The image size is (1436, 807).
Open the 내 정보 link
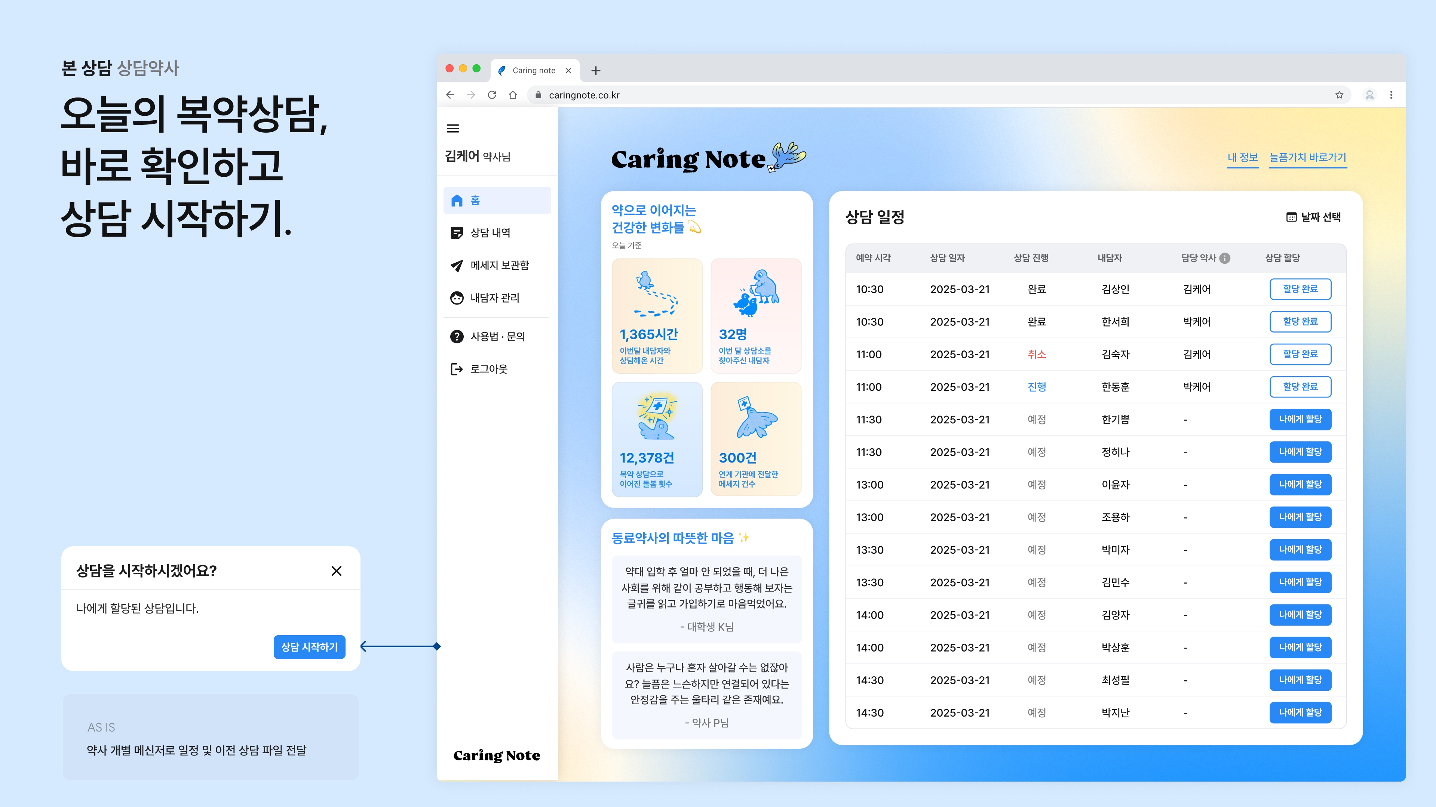(x=1243, y=158)
